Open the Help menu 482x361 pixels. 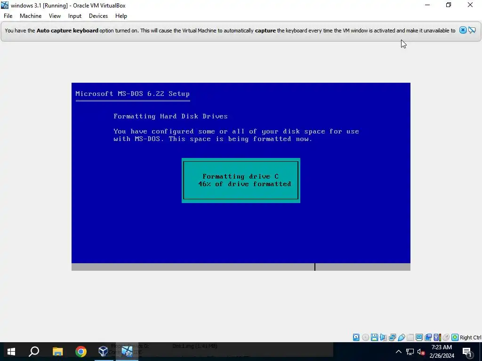pyautogui.click(x=121, y=16)
